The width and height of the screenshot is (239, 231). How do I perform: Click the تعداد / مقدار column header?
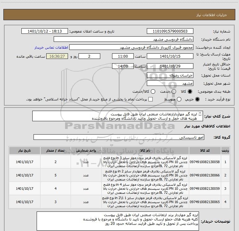tap(56, 151)
